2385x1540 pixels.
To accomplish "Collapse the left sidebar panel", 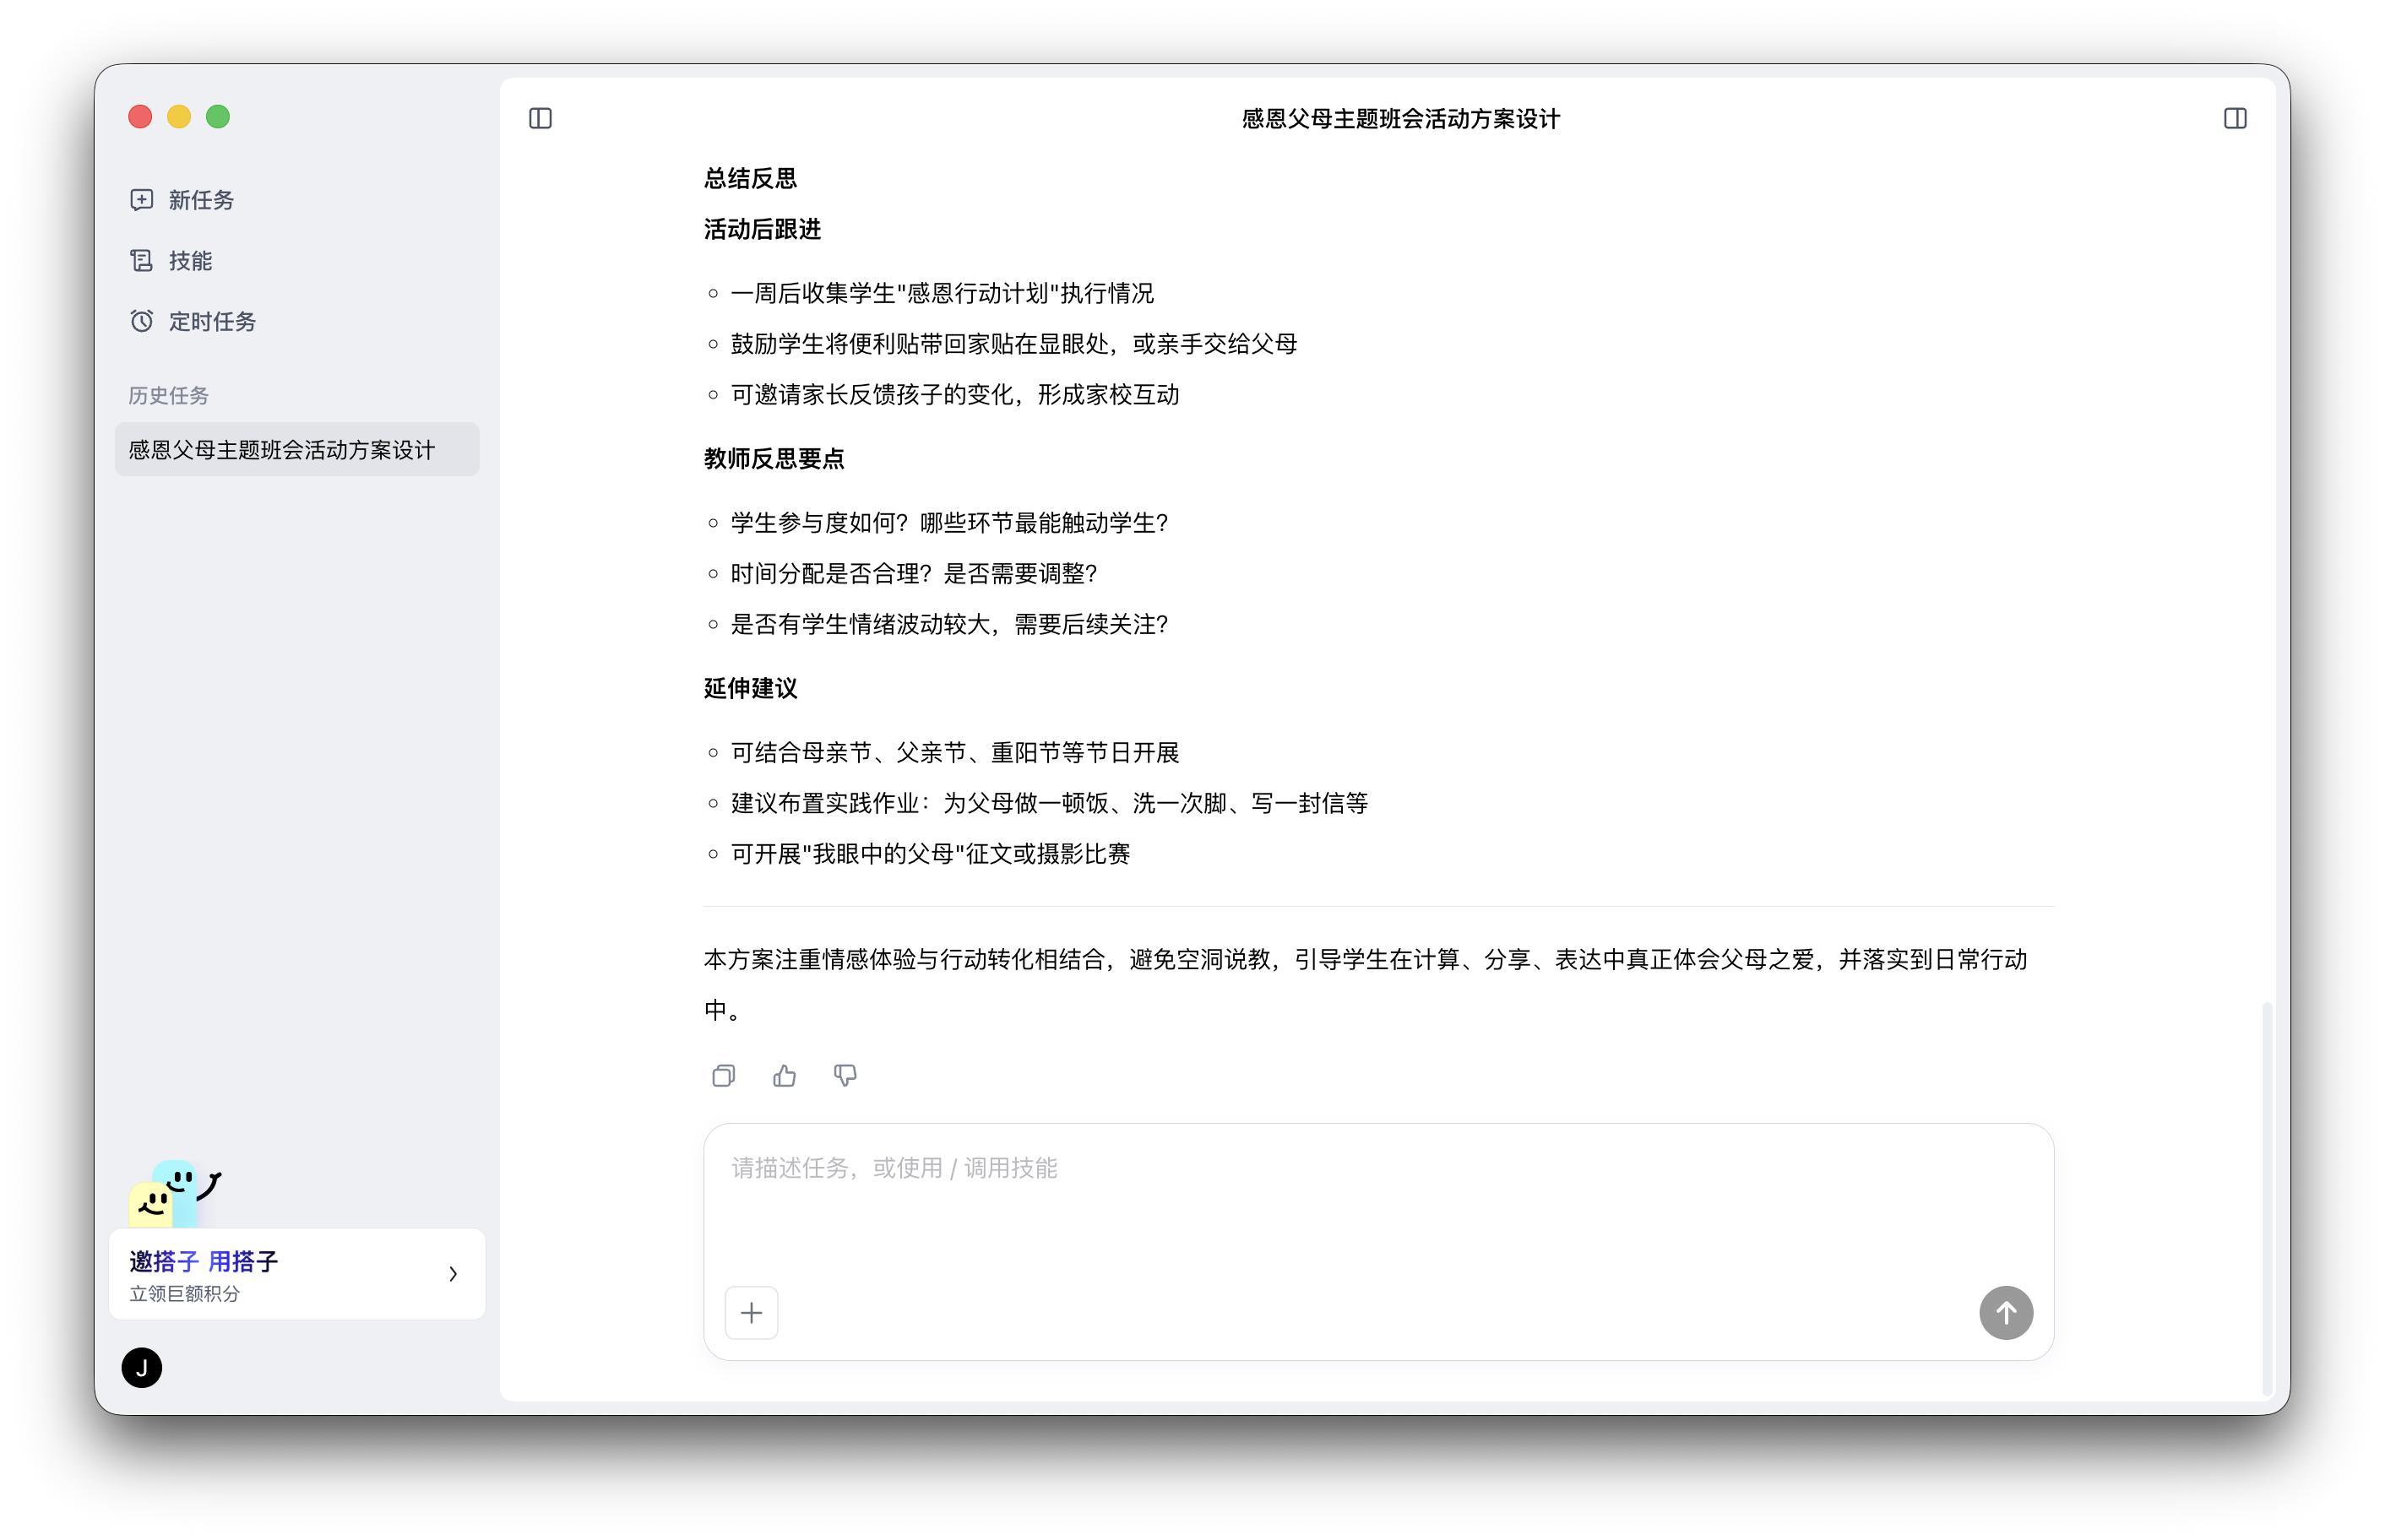I will click(541, 118).
